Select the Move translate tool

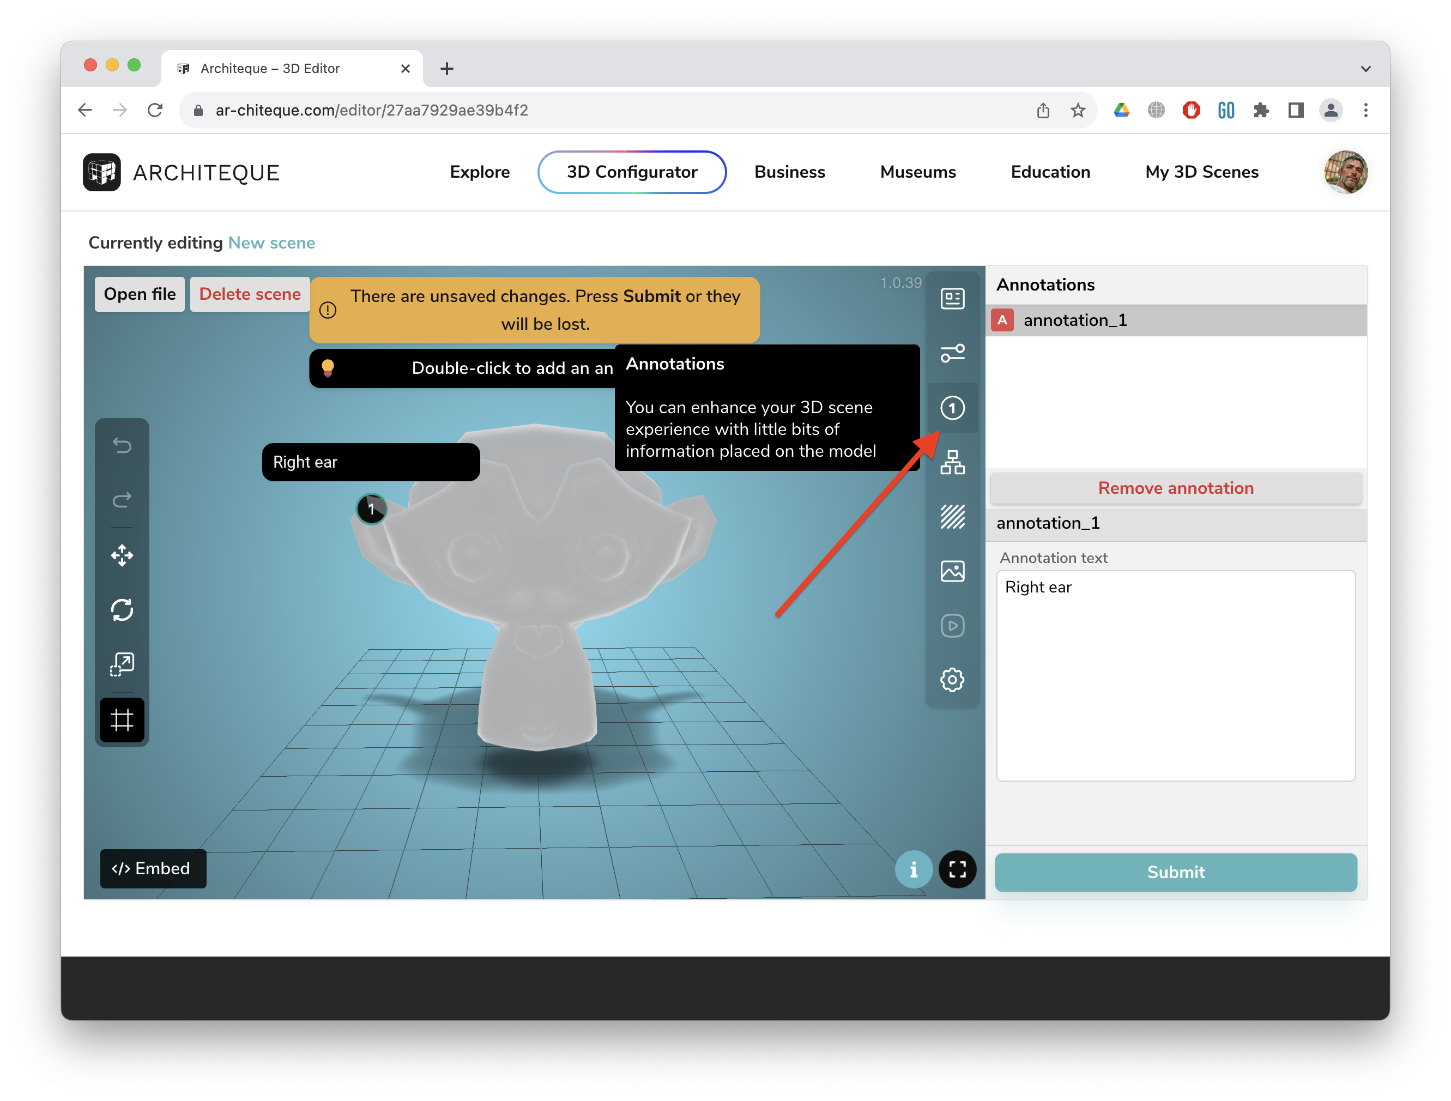pyautogui.click(x=122, y=555)
